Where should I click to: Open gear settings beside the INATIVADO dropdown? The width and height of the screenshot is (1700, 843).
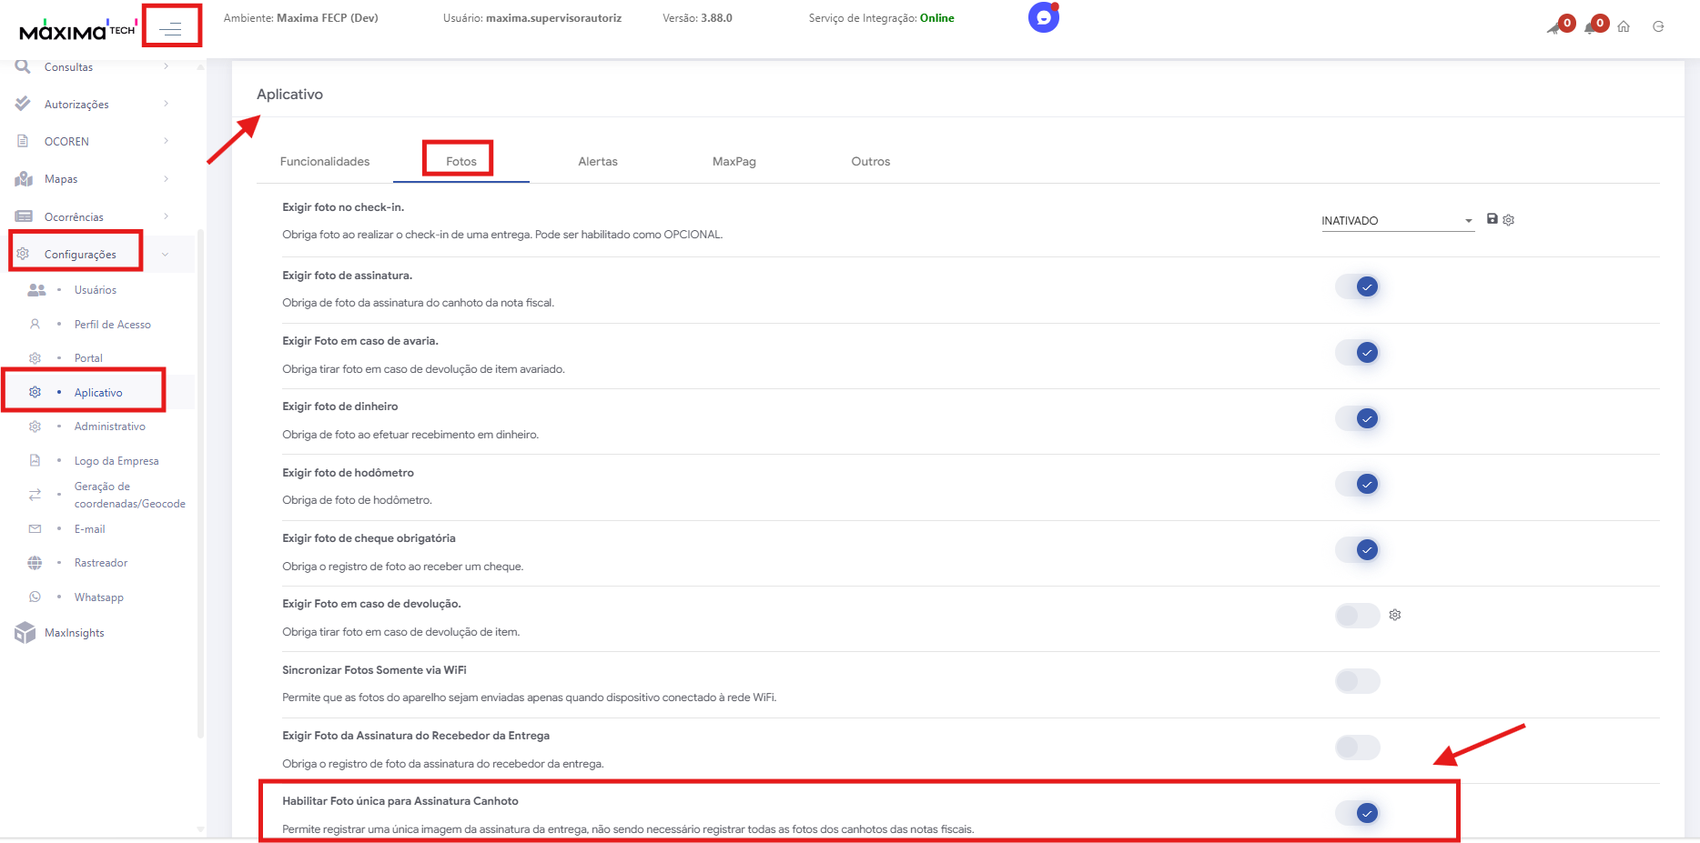coord(1509,220)
